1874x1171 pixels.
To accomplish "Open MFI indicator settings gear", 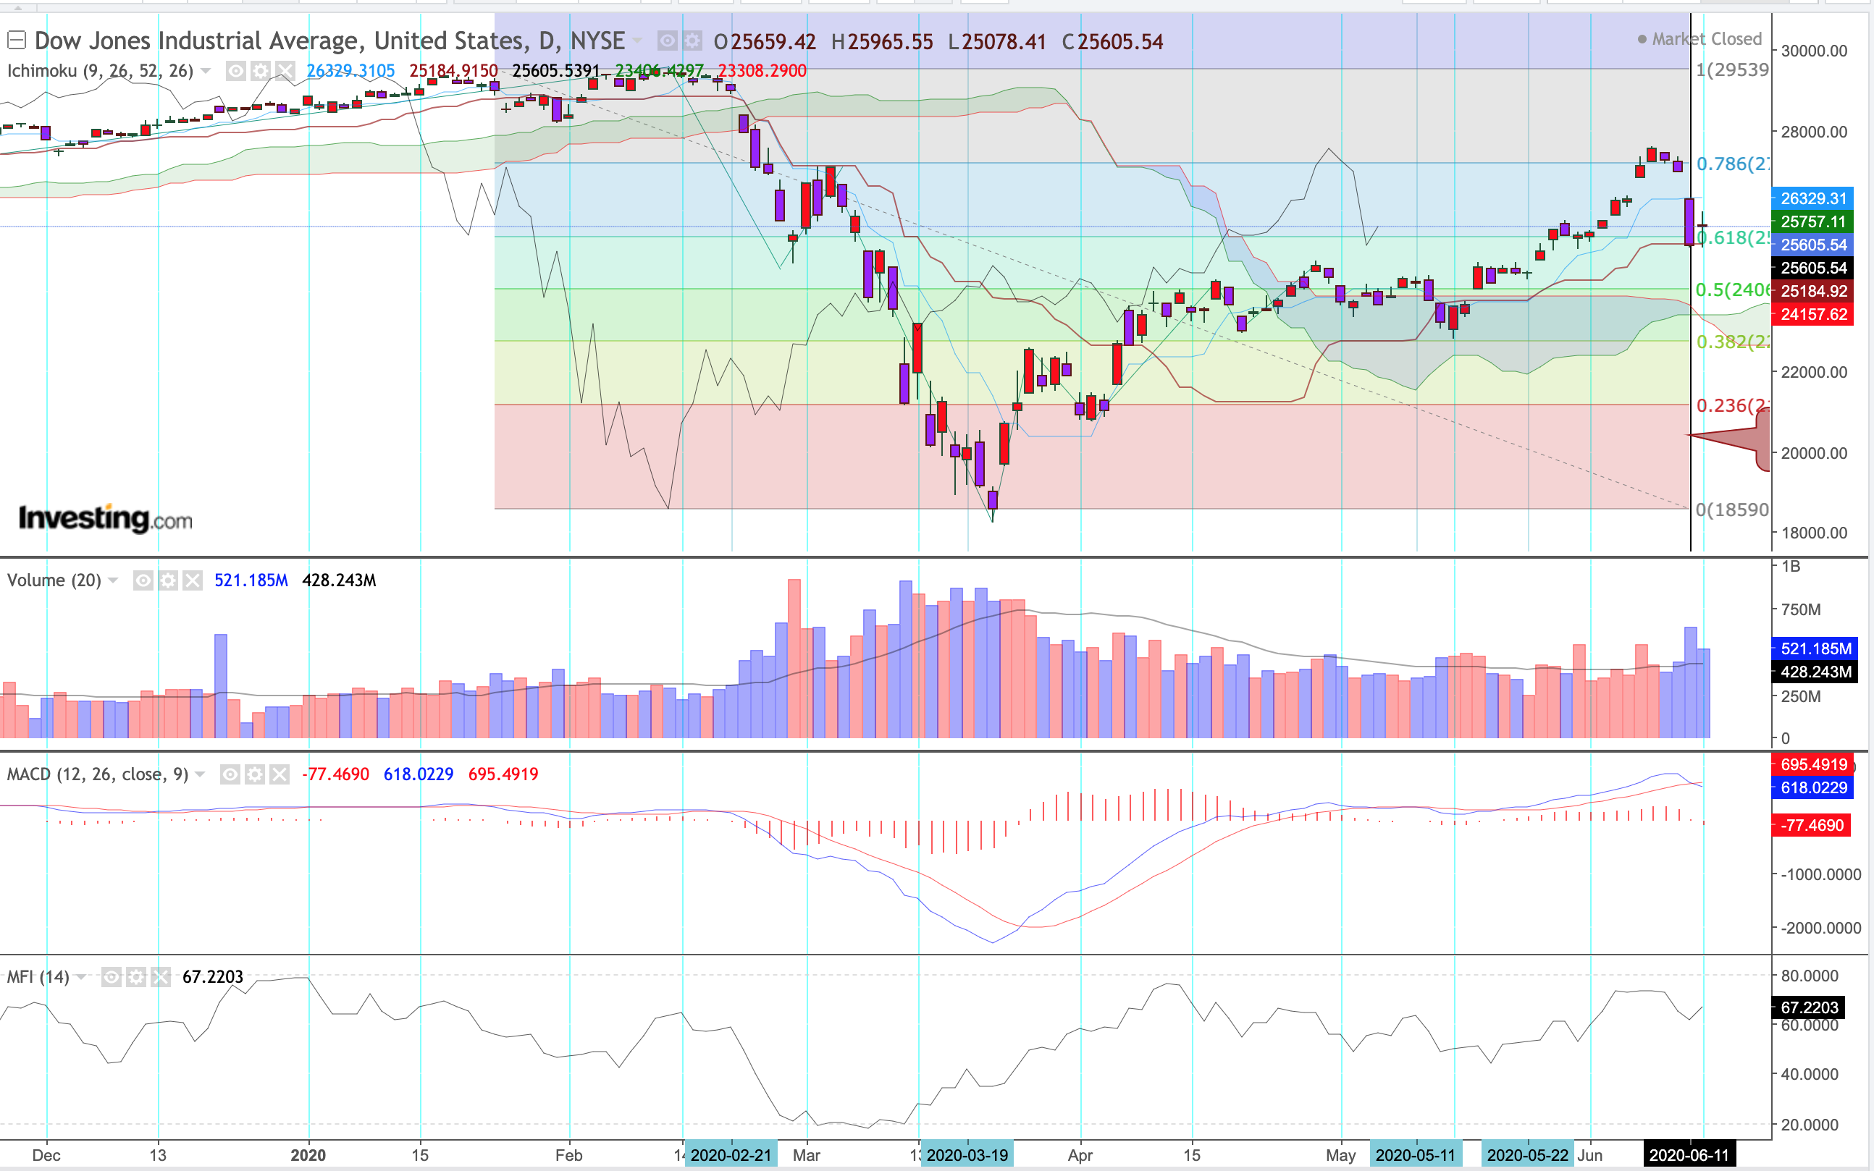I will pyautogui.click(x=135, y=977).
